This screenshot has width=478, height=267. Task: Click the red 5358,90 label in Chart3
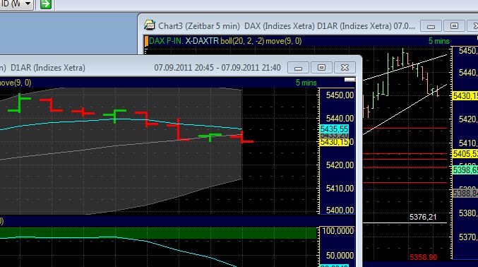424,257
